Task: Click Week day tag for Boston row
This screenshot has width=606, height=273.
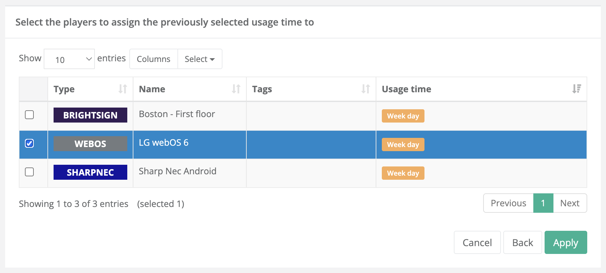Action: 403,116
